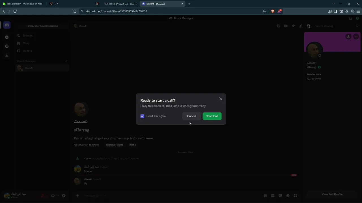Image resolution: width=362 pixels, height=203 pixels.
Task: Open the sticker picker icon
Action: [280, 196]
